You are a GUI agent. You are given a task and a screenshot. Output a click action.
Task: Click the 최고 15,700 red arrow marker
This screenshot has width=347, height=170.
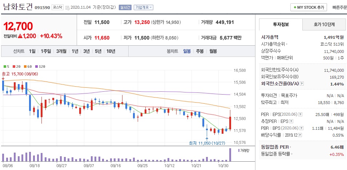tap(3, 78)
